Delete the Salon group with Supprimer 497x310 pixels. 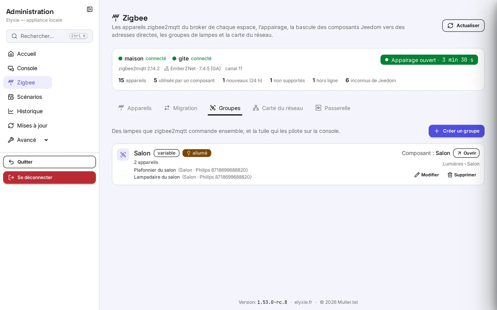(462, 175)
